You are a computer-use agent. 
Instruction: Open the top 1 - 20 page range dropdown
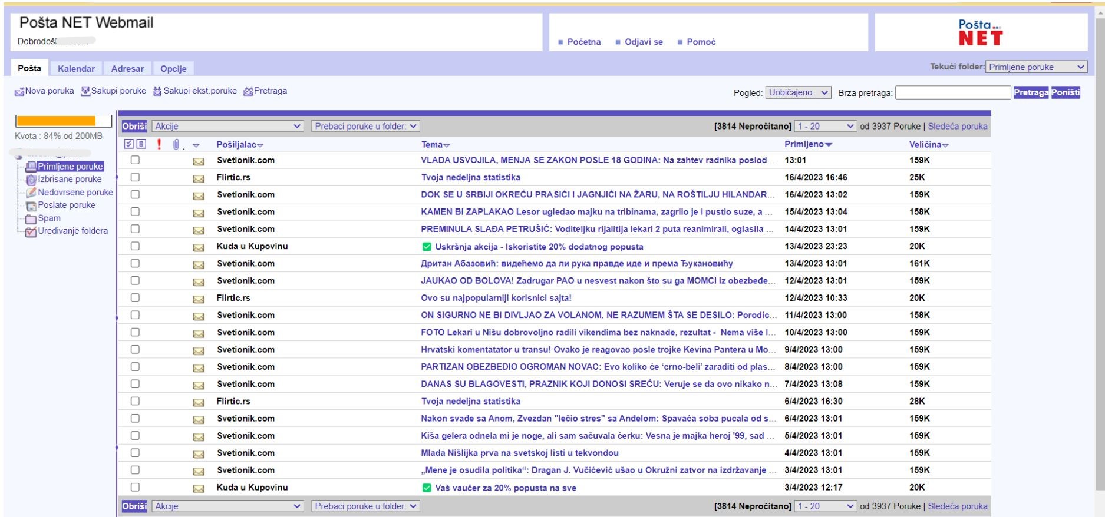pos(826,126)
